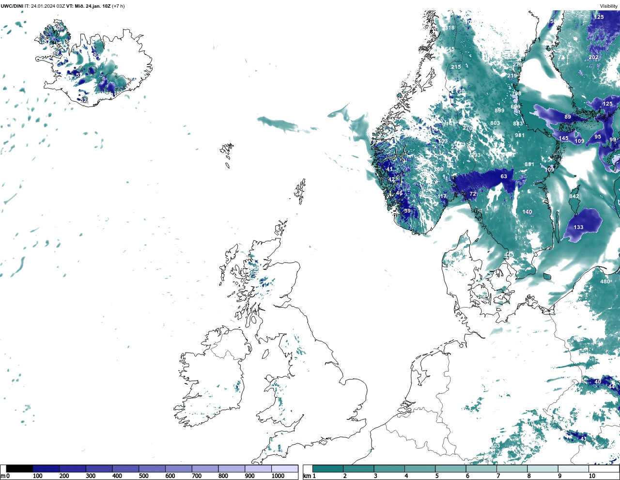Click the '63' value in the dark fog band
620x480 pixels.
pyautogui.click(x=504, y=176)
